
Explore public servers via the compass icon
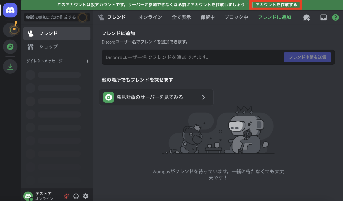point(10,47)
